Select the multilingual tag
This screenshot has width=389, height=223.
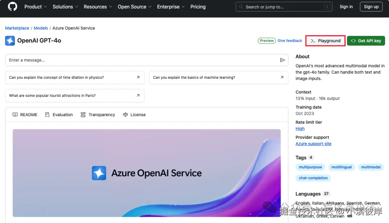click(x=341, y=167)
